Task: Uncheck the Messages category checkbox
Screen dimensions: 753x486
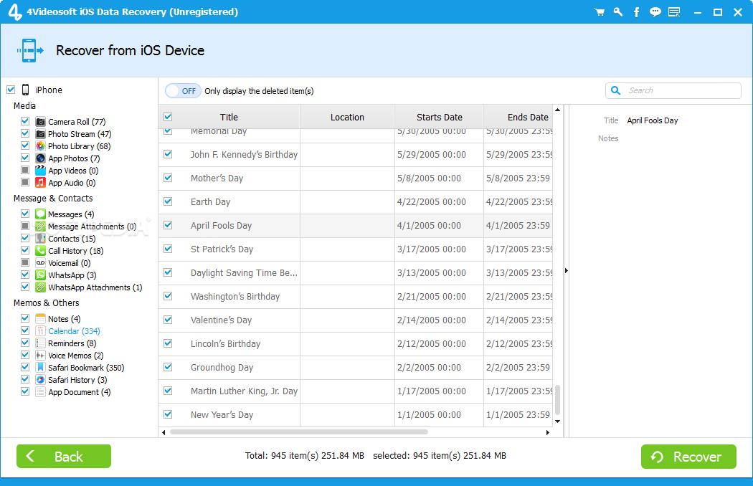Action: (x=25, y=213)
